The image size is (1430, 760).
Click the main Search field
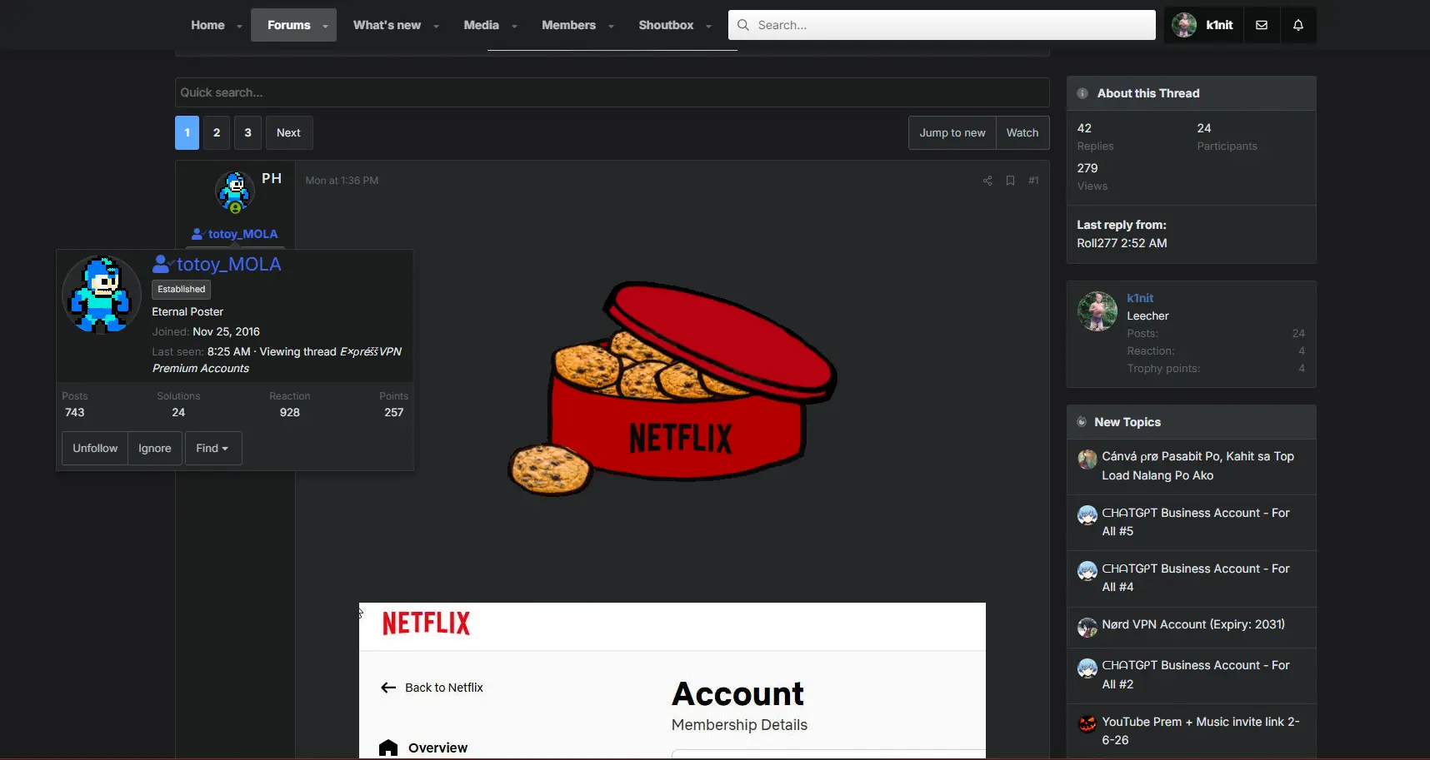[942, 25]
